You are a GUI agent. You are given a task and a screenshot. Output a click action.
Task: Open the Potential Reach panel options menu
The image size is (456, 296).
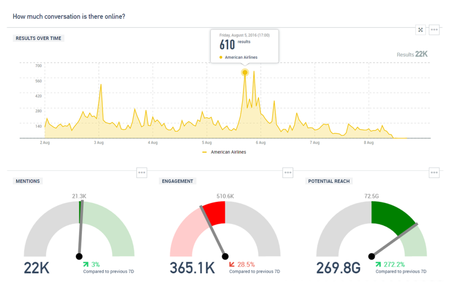click(x=434, y=172)
